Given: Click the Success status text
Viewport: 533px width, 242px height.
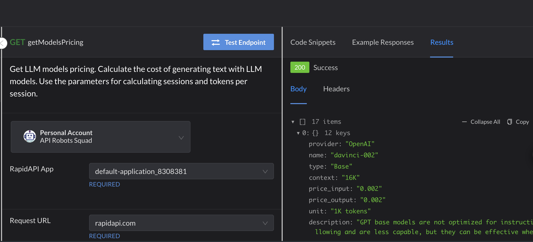Looking at the screenshot, I should (326, 68).
